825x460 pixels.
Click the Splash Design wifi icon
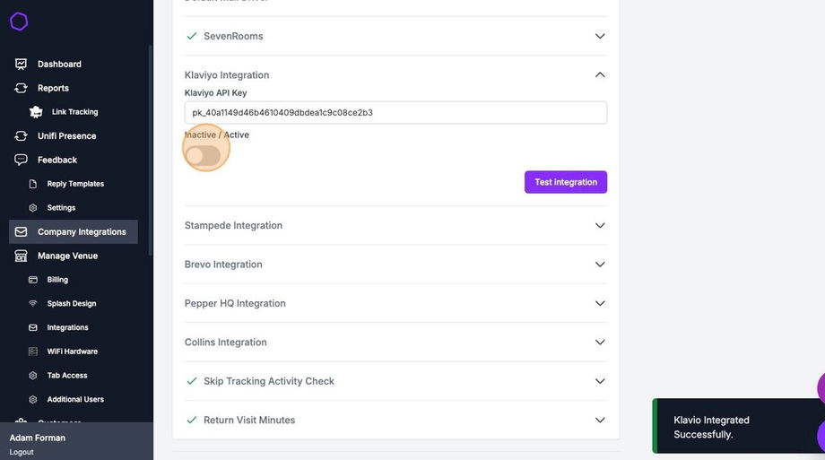pyautogui.click(x=33, y=304)
